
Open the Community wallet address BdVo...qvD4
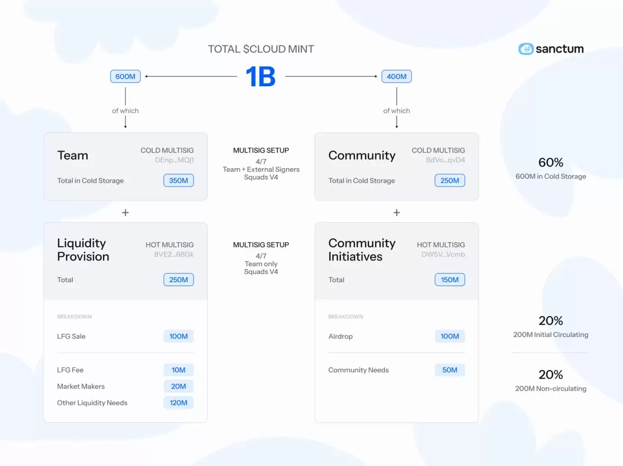click(x=445, y=160)
